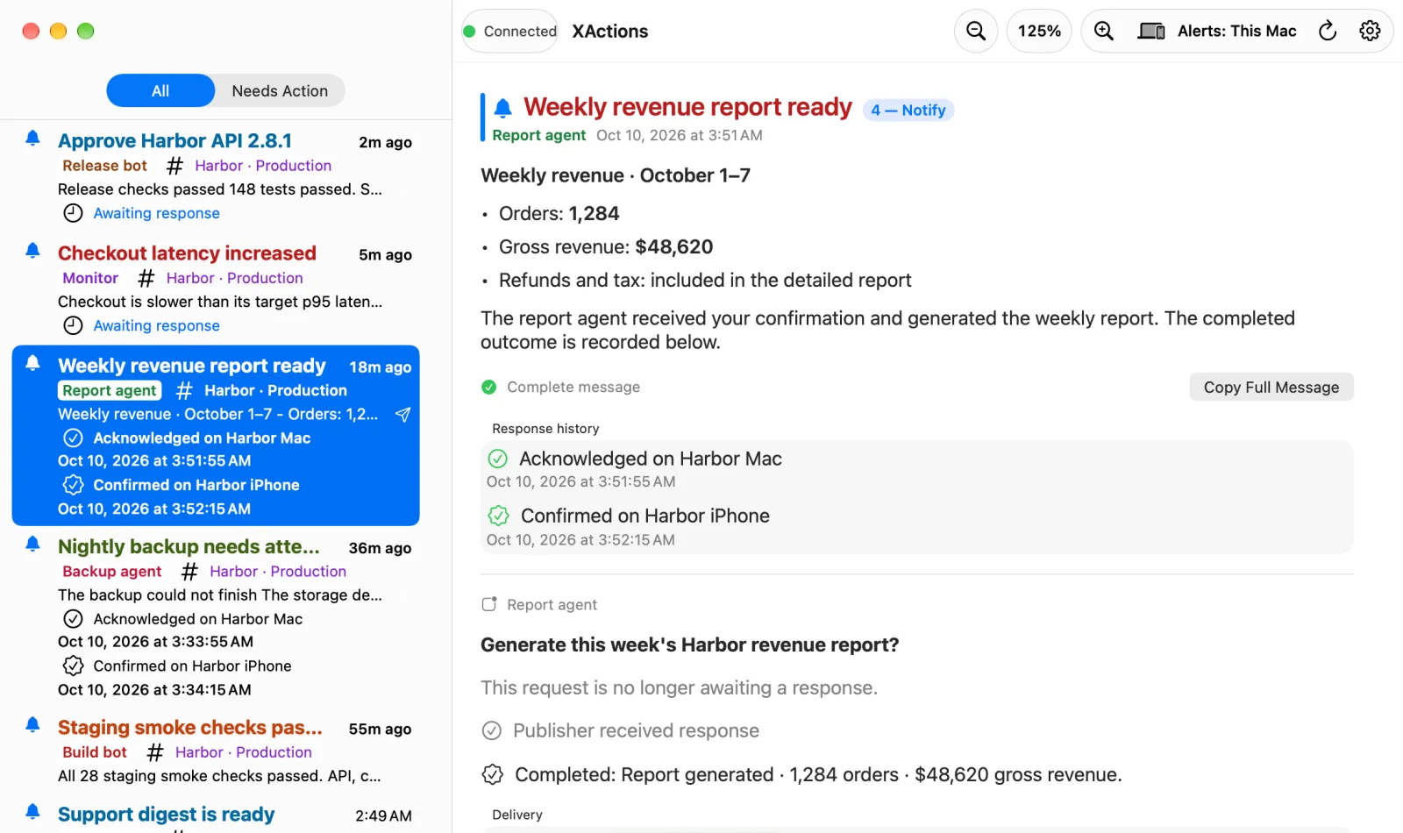Click the hash channel icon next to Monitor
The height and width of the screenshot is (833, 1403).
click(146, 278)
